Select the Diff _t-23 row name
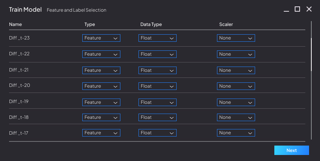 click(19, 38)
